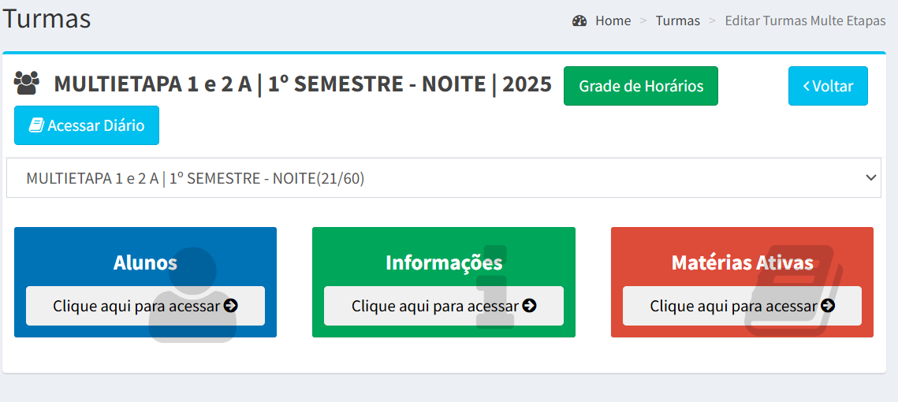Click the dashboard gauge icon beside Home
This screenshot has height=402, width=898.
pos(579,21)
